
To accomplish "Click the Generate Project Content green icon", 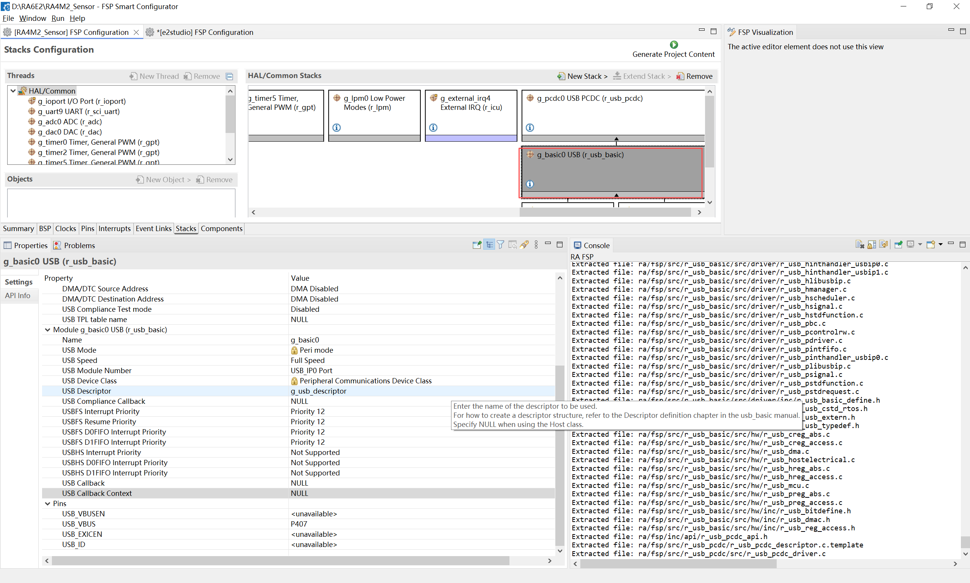I will [674, 44].
